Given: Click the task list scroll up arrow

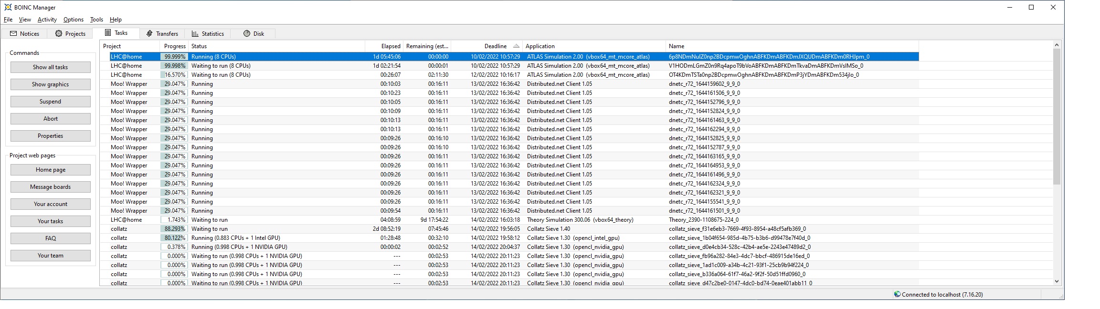Looking at the screenshot, I should point(1057,45).
